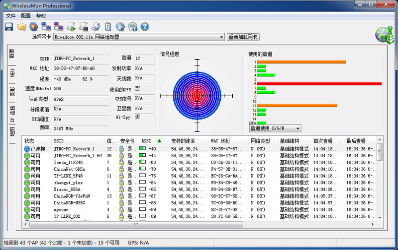Click green status icon of ChinaNGB-YdwFuM row

[27, 196]
